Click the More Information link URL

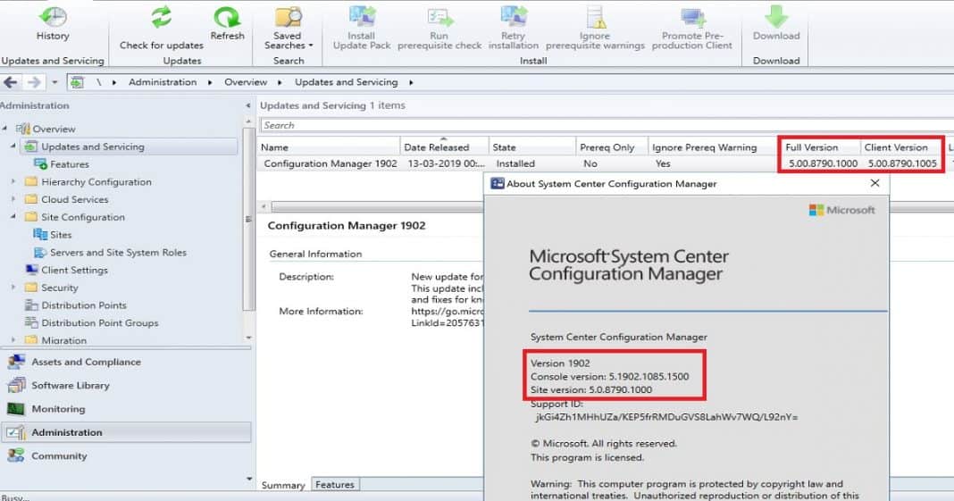tap(448, 317)
